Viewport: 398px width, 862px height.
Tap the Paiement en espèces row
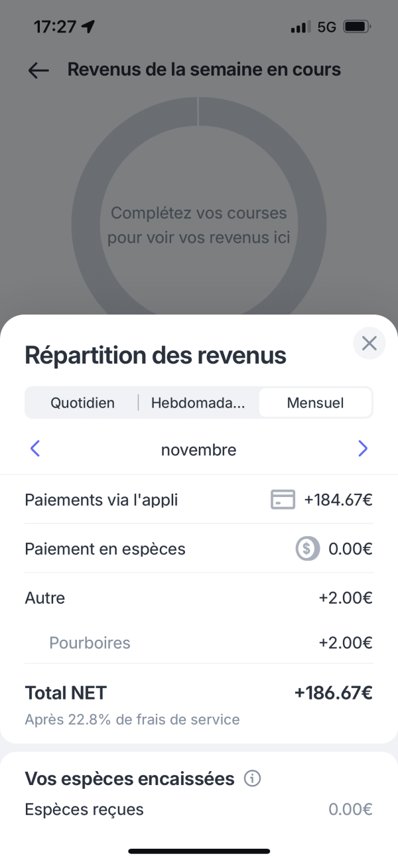click(199, 549)
